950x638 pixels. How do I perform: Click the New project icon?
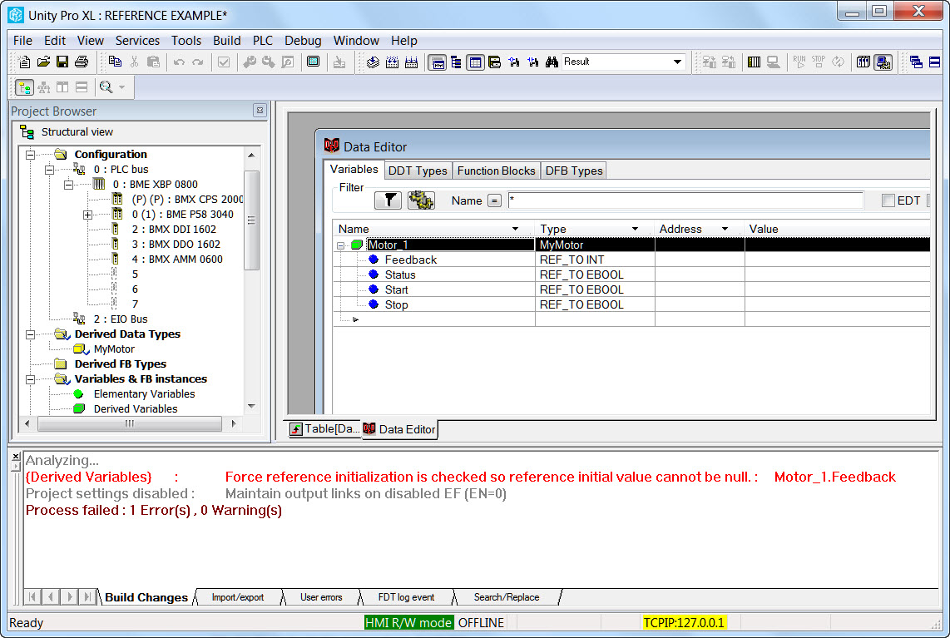click(x=24, y=62)
